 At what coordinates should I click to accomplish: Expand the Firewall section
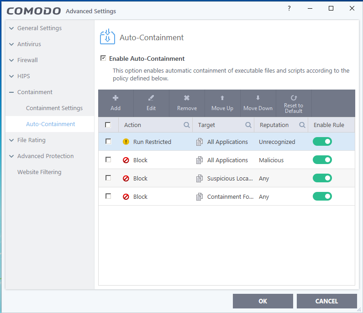point(11,60)
